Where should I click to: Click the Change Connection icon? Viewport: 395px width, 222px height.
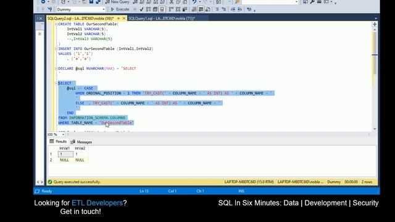pyautogui.click(x=50, y=9)
